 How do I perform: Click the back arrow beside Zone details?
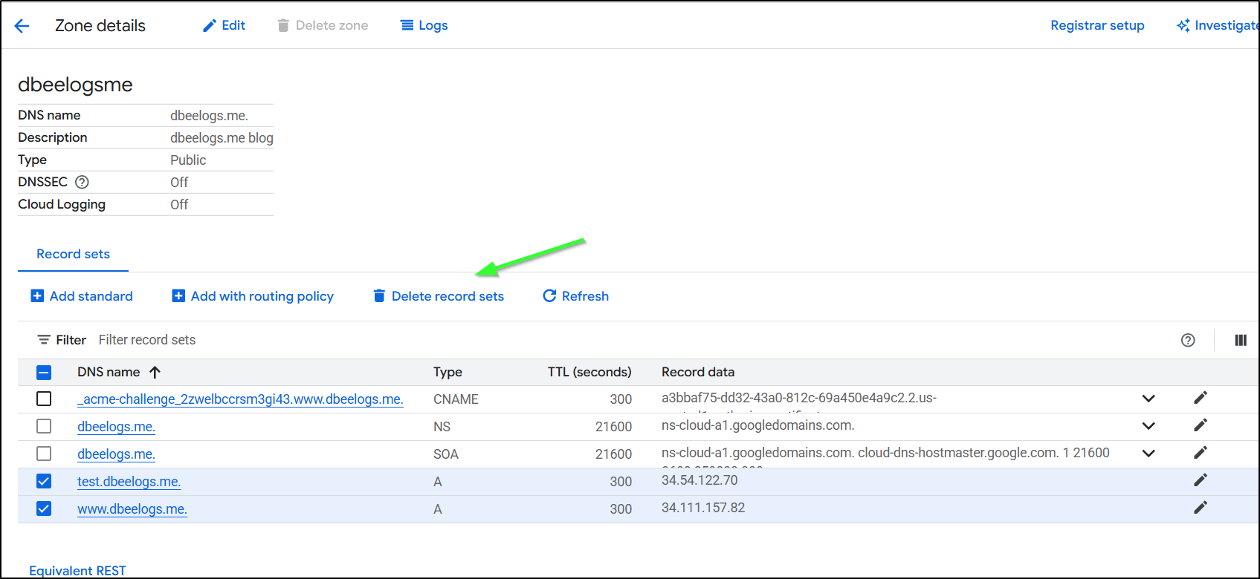22,26
